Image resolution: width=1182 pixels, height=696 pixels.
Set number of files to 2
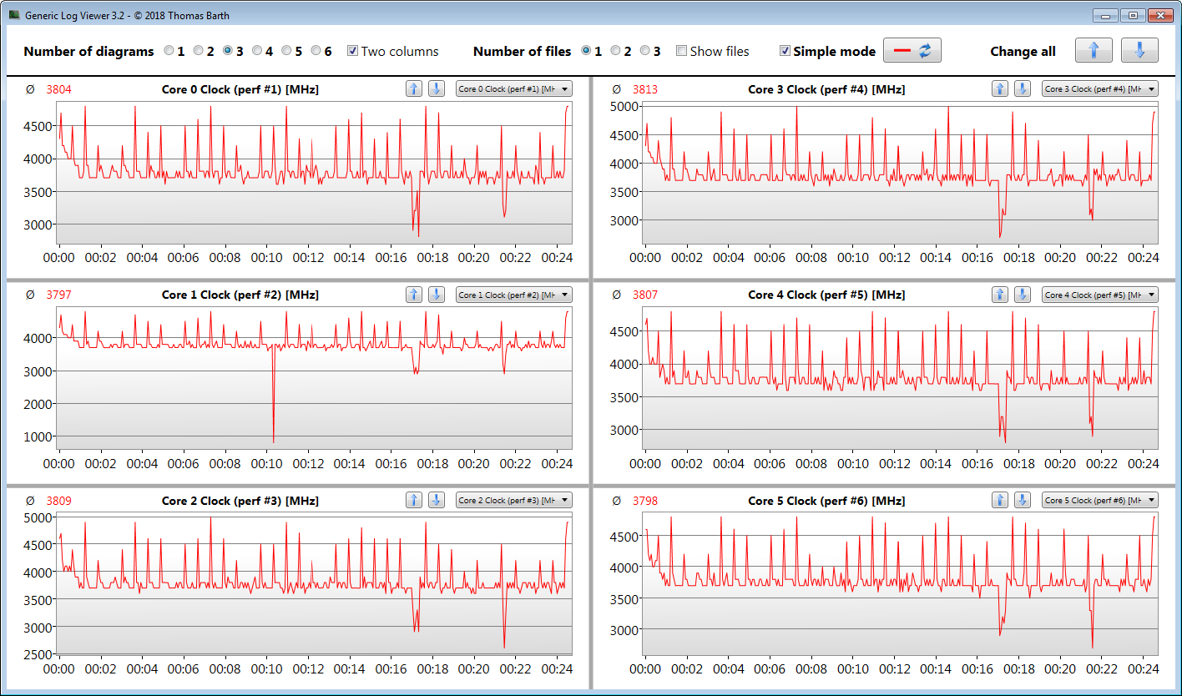pos(616,51)
